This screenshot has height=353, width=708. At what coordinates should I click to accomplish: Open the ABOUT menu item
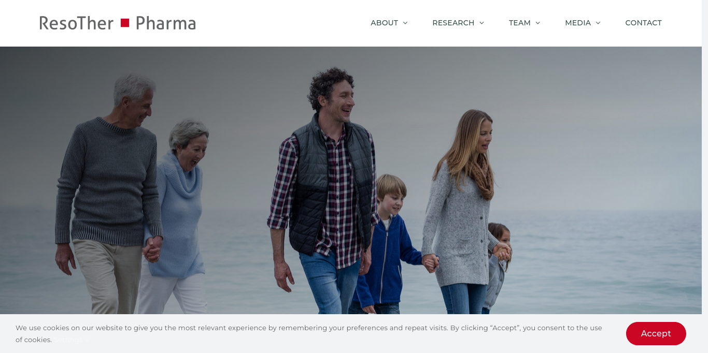384,23
